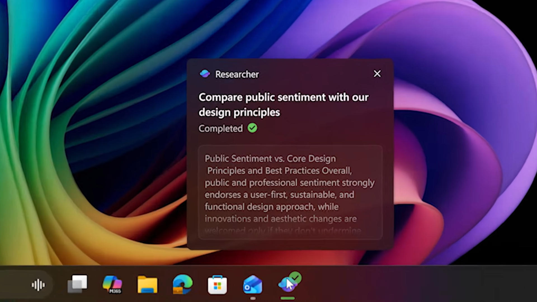This screenshot has height=302, width=537.
Task: Open the Microsoft 365 Copilot app
Action: 112,284
